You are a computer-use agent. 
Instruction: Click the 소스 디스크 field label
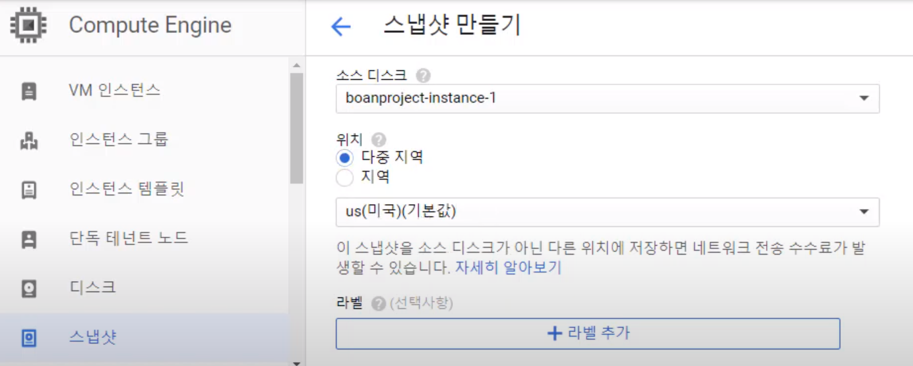click(x=371, y=75)
